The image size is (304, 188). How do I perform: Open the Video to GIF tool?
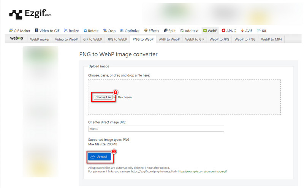[x=47, y=31]
